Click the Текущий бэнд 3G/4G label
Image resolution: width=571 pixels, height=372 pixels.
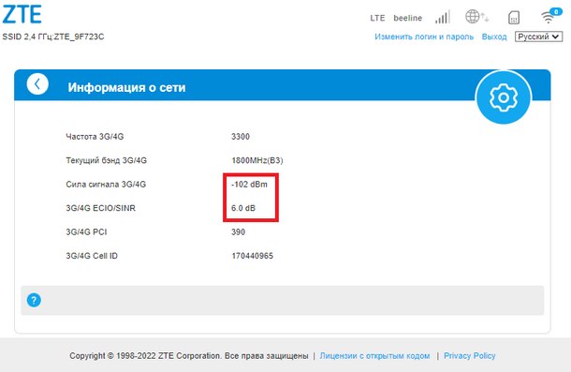pyautogui.click(x=107, y=160)
